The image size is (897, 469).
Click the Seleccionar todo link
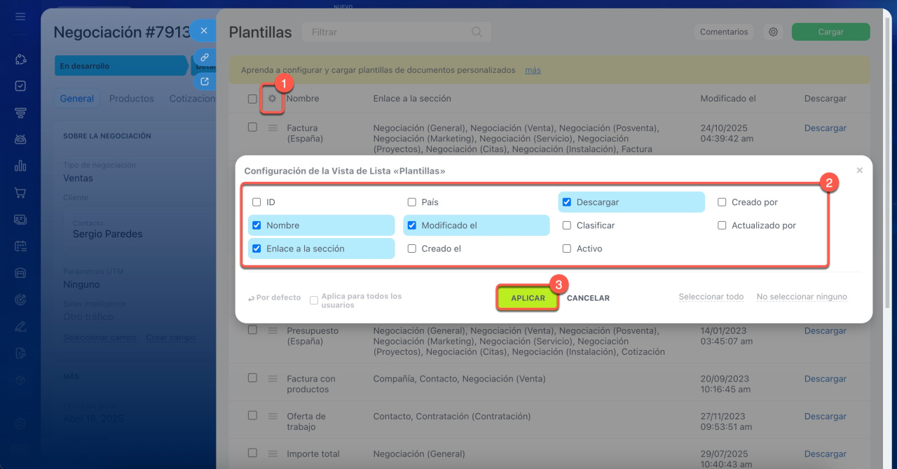pyautogui.click(x=711, y=297)
